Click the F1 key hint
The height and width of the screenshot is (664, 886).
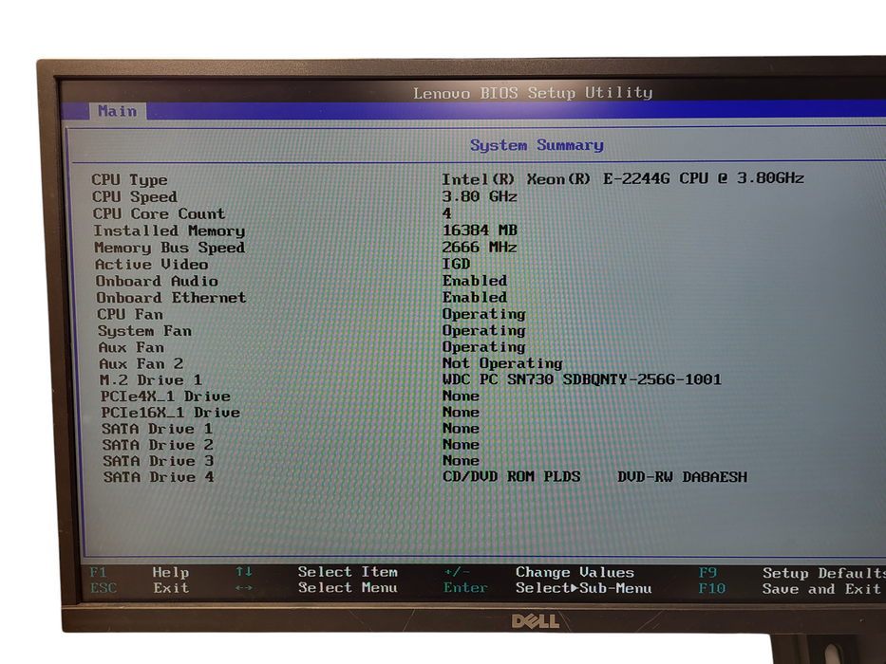(98, 573)
